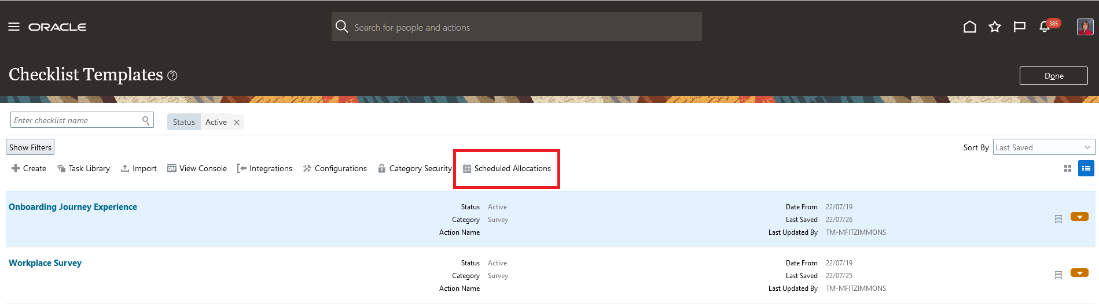The height and width of the screenshot is (307, 1099).
Task: Switch to grid view
Action: (1068, 169)
